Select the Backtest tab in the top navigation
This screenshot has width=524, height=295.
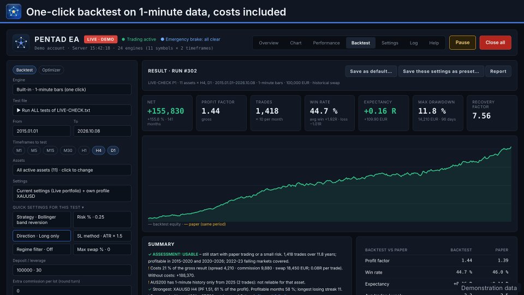click(361, 43)
